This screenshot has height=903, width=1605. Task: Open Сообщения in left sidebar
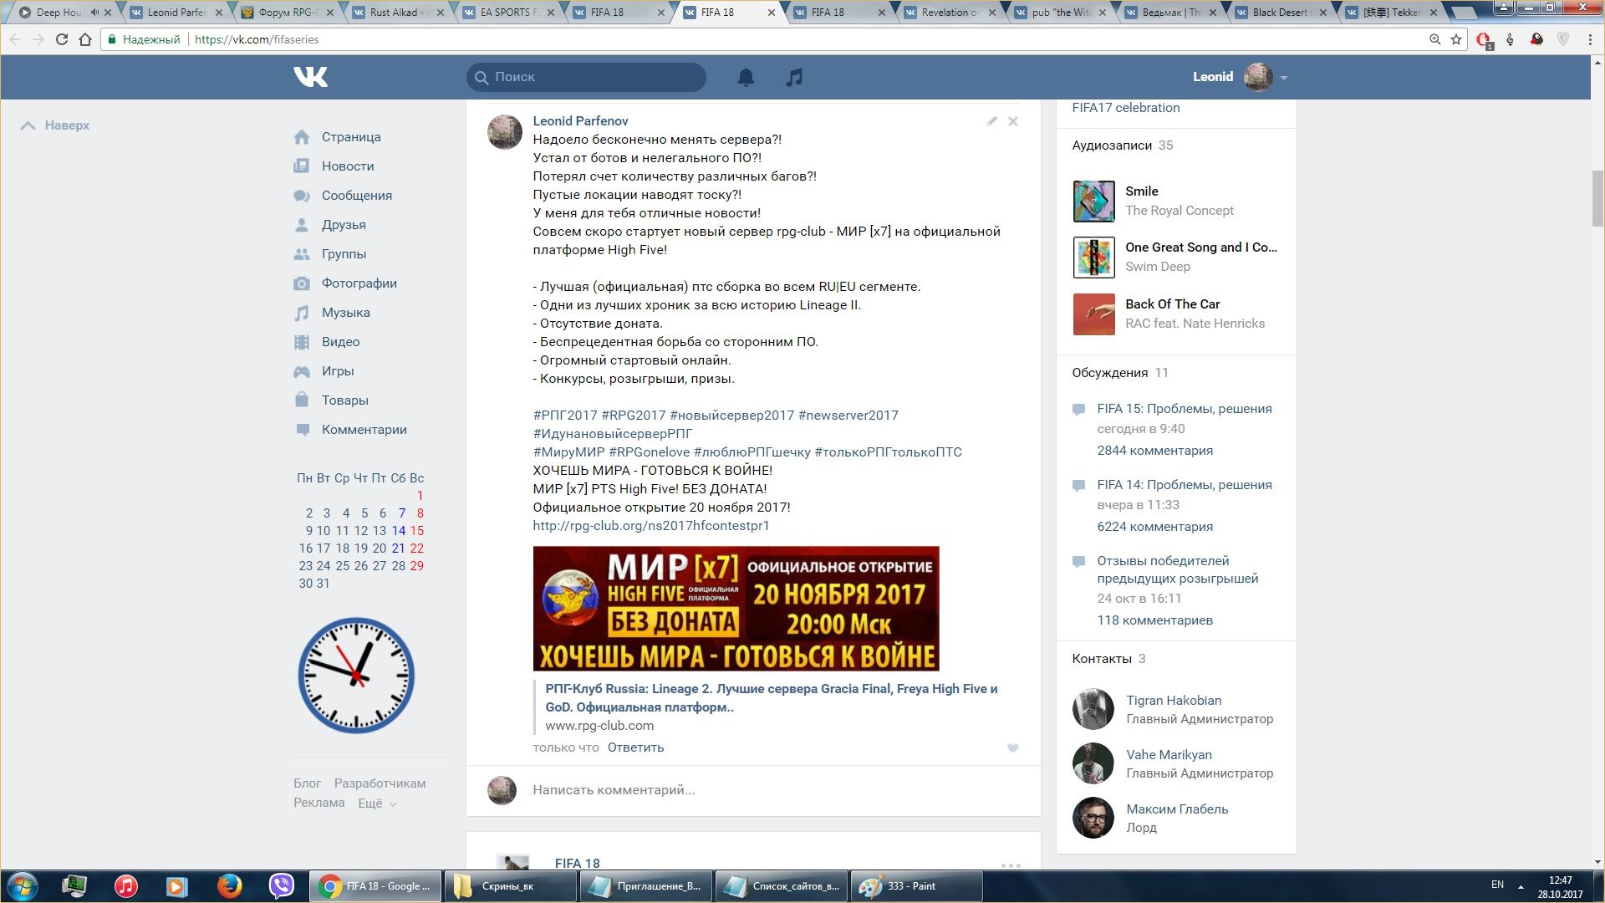tap(356, 196)
